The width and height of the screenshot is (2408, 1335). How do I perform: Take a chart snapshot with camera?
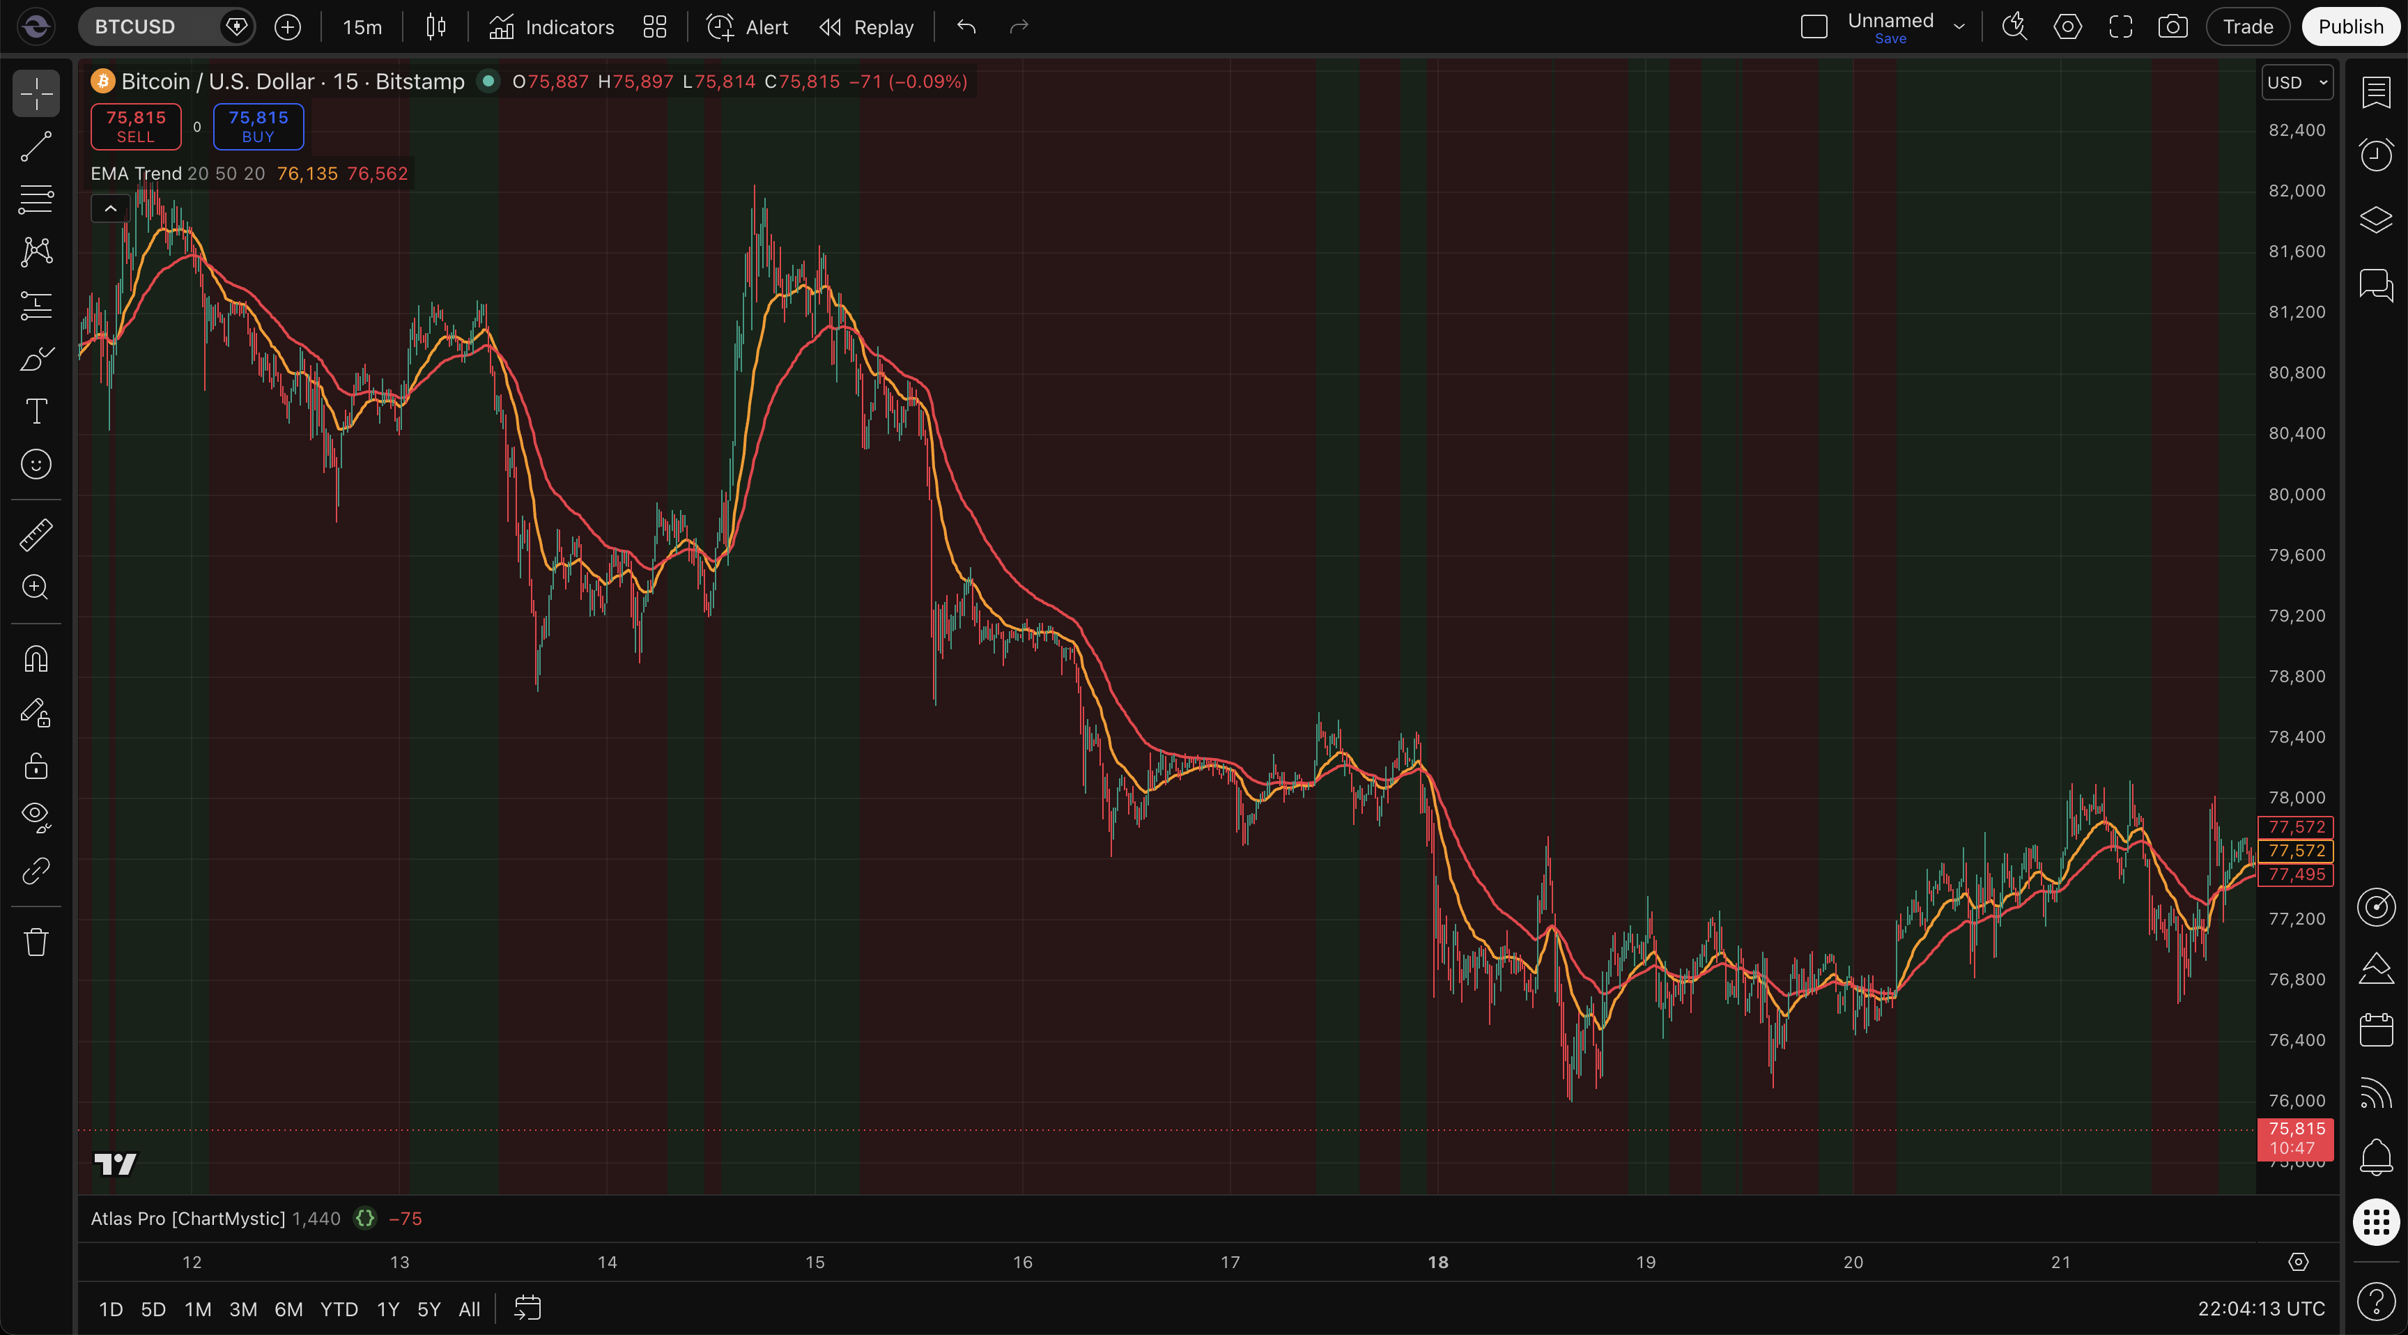pos(2172,26)
